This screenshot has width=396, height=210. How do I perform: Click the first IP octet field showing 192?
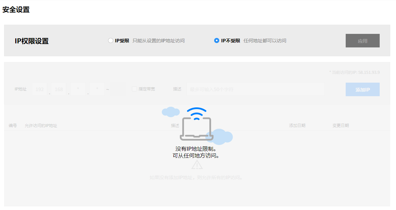(x=40, y=89)
